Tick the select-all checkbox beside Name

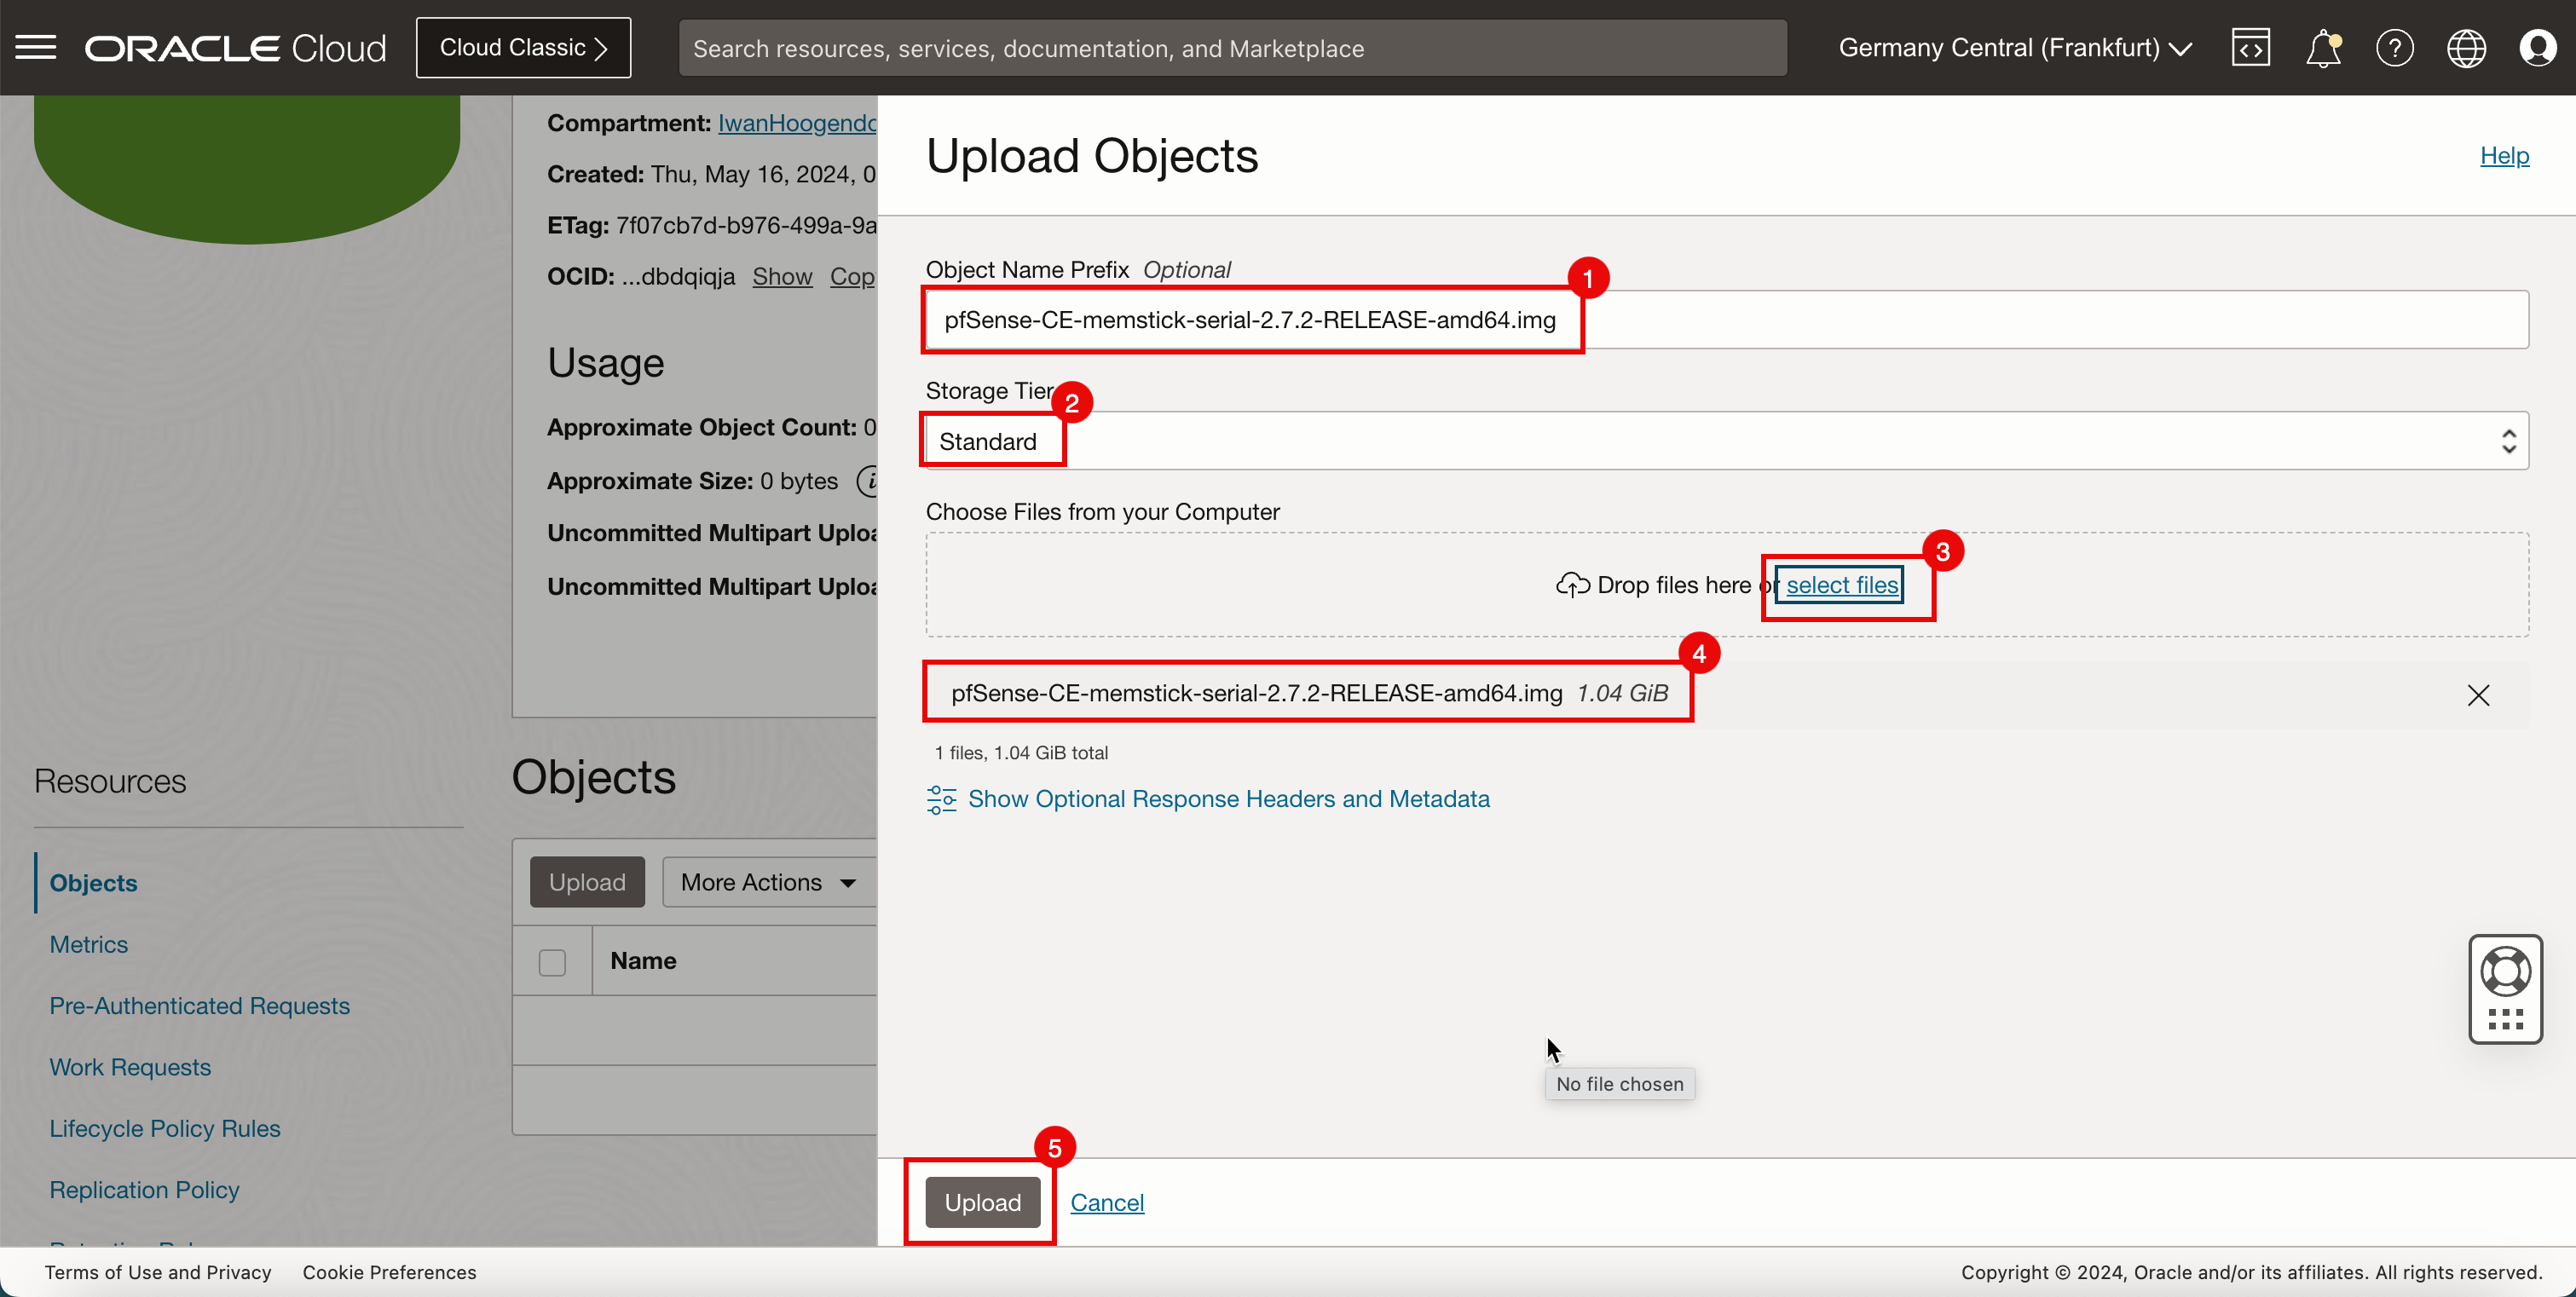552,962
